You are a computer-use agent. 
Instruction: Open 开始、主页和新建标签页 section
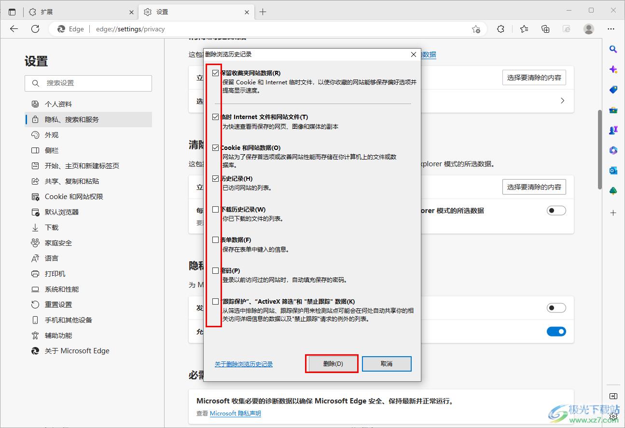coord(88,166)
